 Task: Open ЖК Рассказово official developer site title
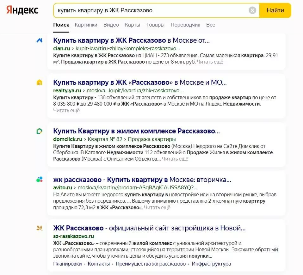click(x=149, y=228)
